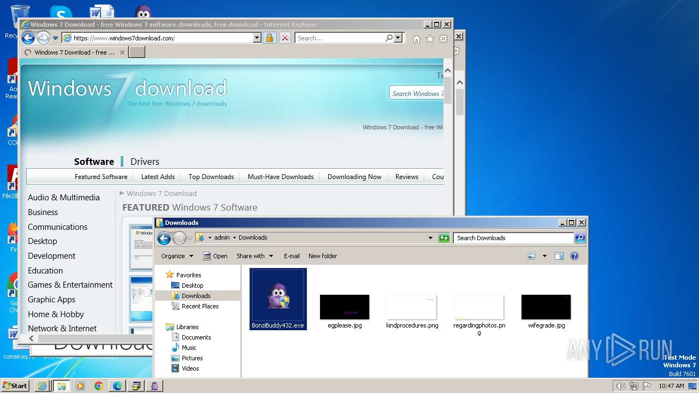
Task: Click the Internet Explorer forward arrow
Action: (x=43, y=38)
